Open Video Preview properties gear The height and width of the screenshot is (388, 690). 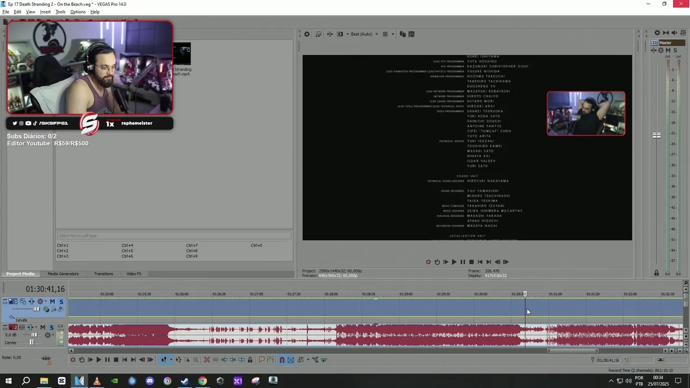307,34
